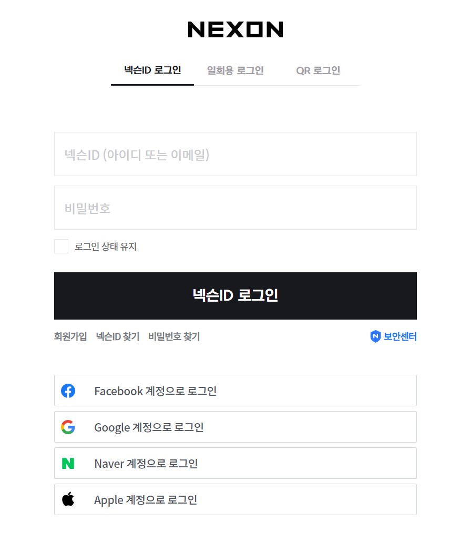Viewport: 460px width, 533px height.
Task: Log in with Facebook 계정으로 로그인
Action: pos(235,391)
